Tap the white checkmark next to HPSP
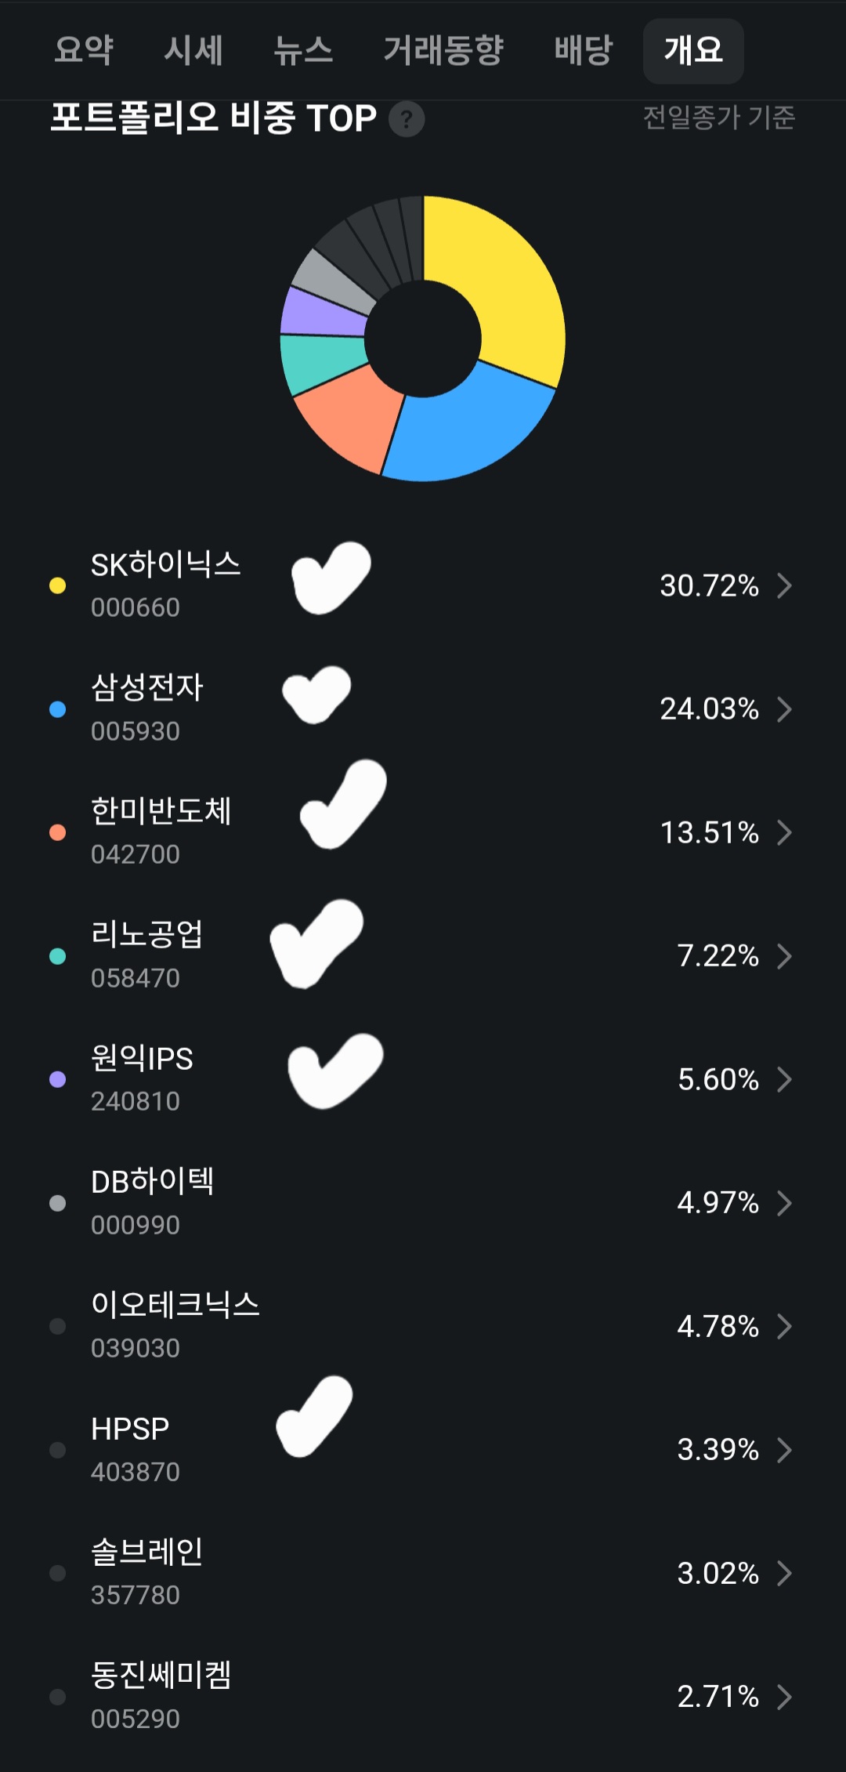The height and width of the screenshot is (1772, 846). (315, 1417)
